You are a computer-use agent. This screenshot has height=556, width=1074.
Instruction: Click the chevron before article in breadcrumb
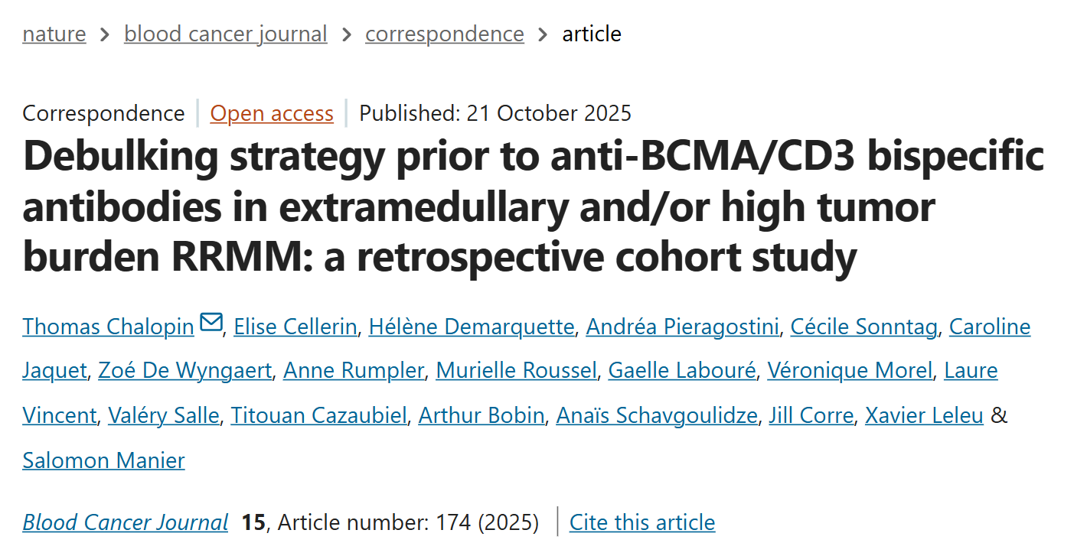coord(544,34)
